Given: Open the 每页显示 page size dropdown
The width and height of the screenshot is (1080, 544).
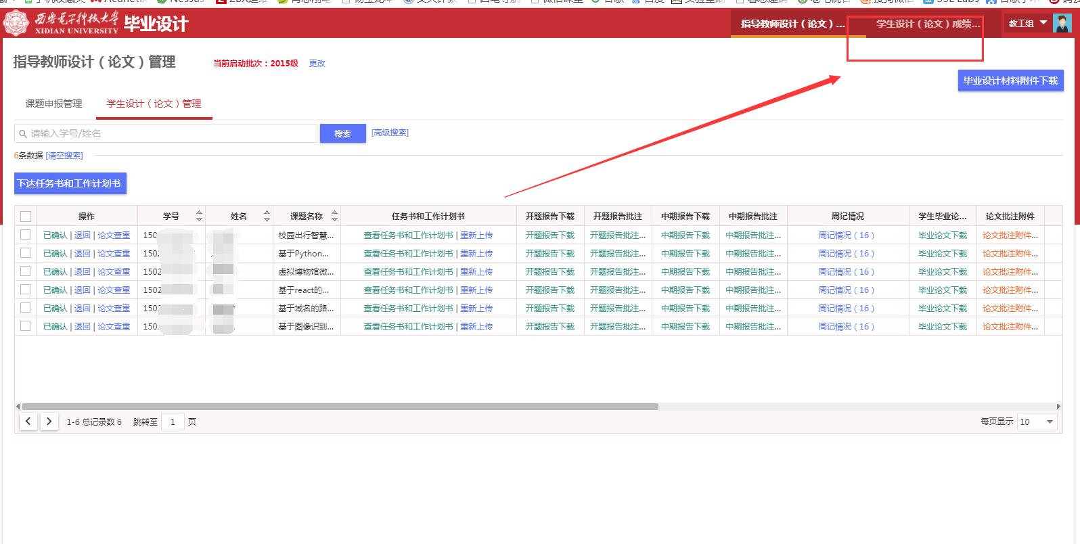Looking at the screenshot, I should 1037,422.
